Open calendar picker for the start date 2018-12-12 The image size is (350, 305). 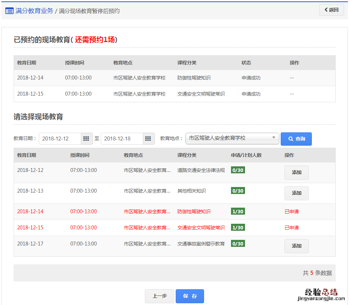86,139
